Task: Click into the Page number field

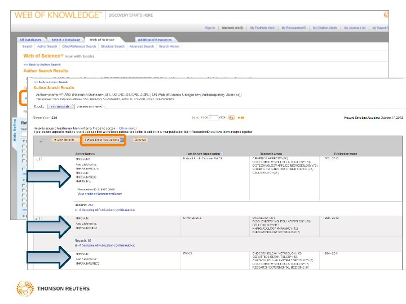Action: (x=214, y=118)
